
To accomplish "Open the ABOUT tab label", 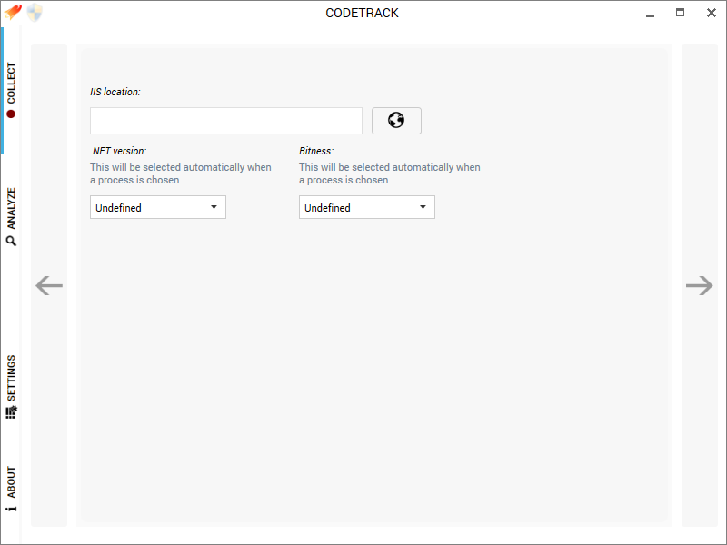I will tap(11, 482).
